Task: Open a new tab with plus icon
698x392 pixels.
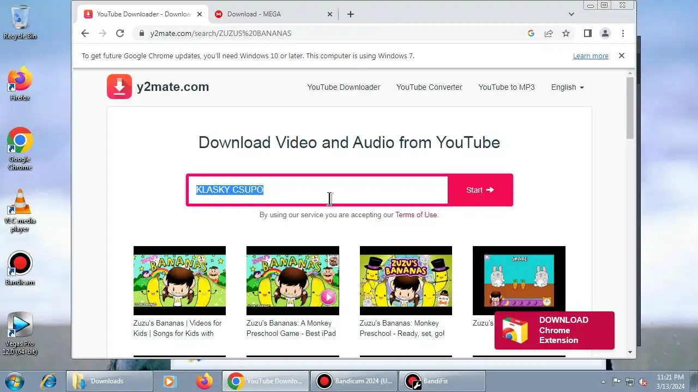Action: 351,14
